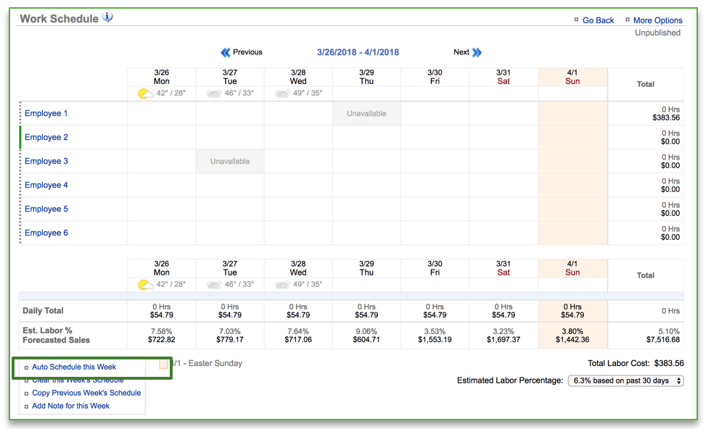Screen dimensions: 711x429
Task: Select Auto Schedule this Week
Action: pos(74,367)
